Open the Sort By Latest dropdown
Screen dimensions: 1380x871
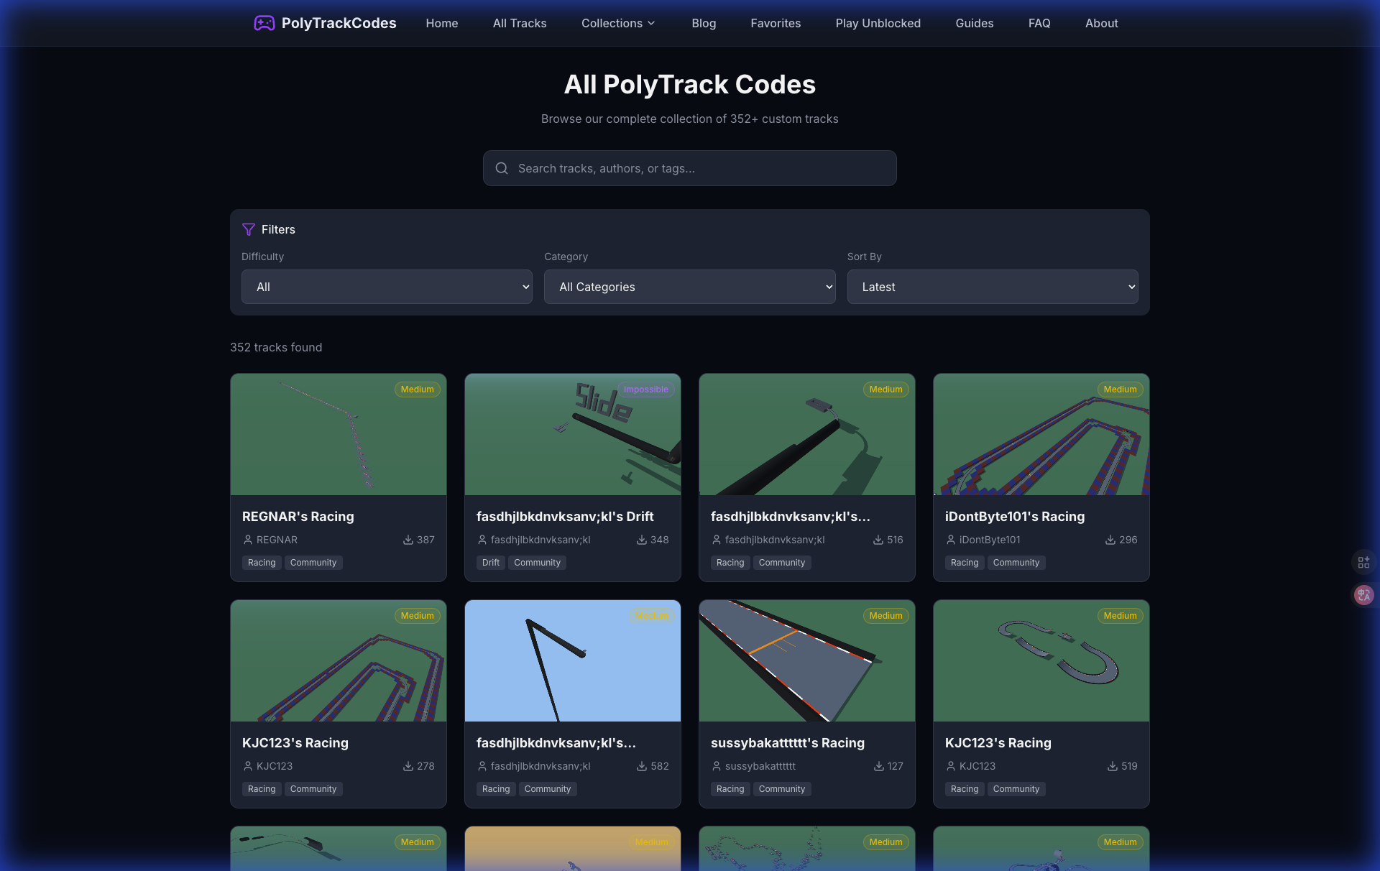pyautogui.click(x=992, y=287)
